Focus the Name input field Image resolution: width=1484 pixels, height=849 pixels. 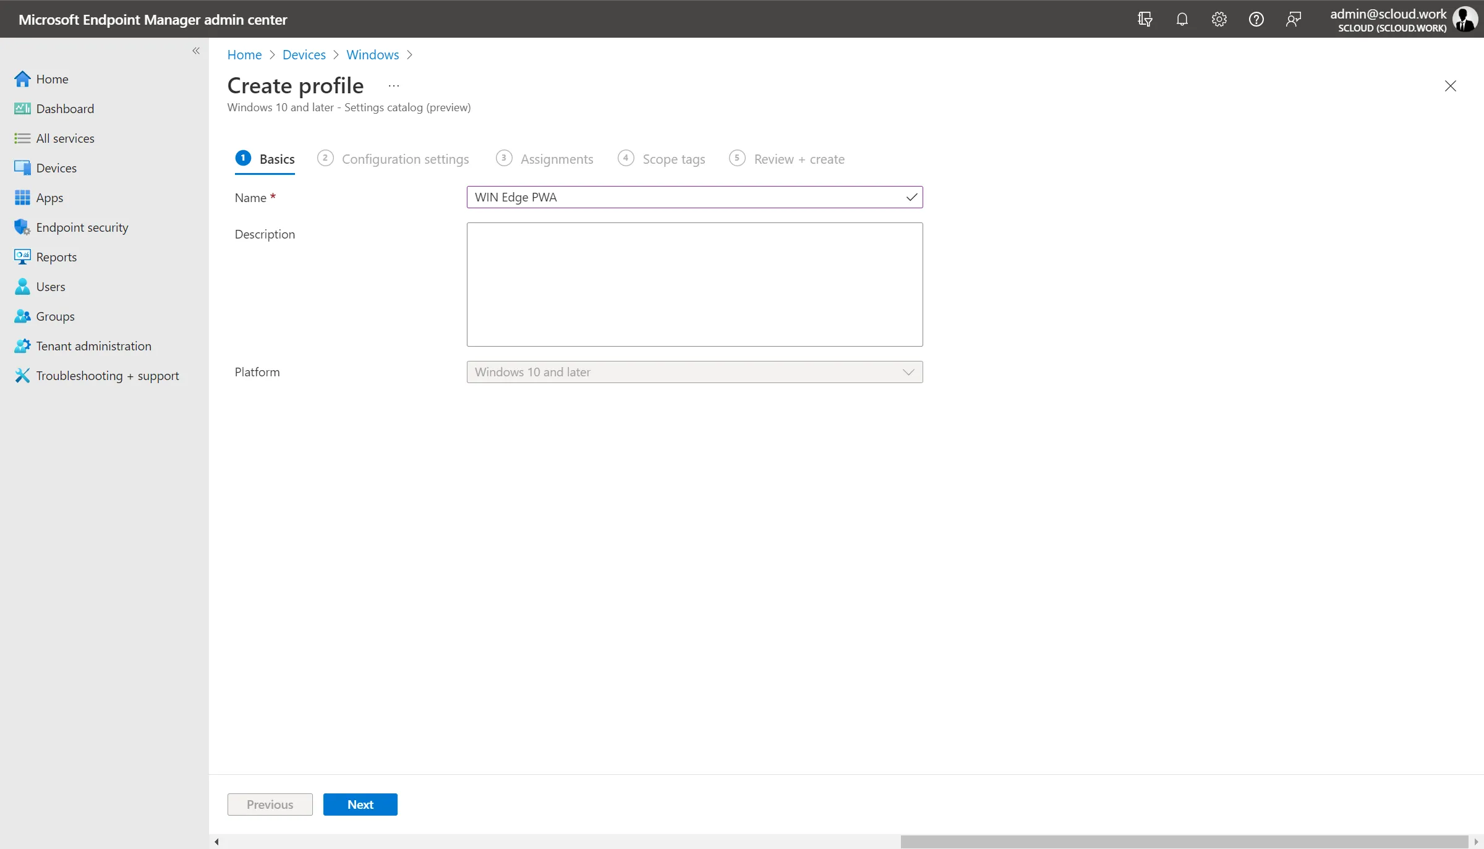coord(694,197)
